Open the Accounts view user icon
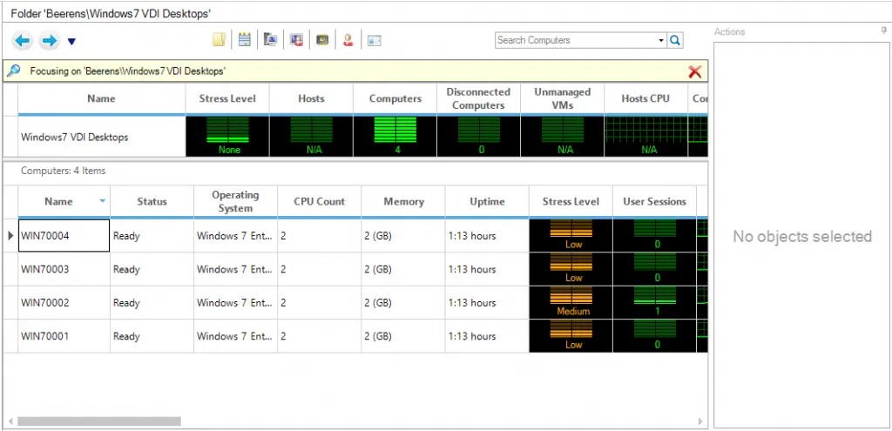Viewport: 892px width, 431px height. click(x=348, y=40)
